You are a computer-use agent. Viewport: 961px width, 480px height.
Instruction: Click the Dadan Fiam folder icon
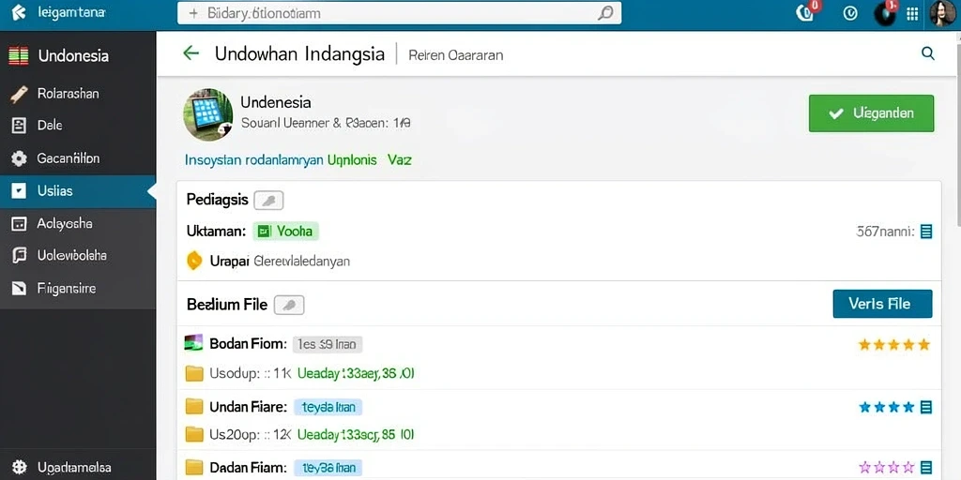pyautogui.click(x=193, y=468)
